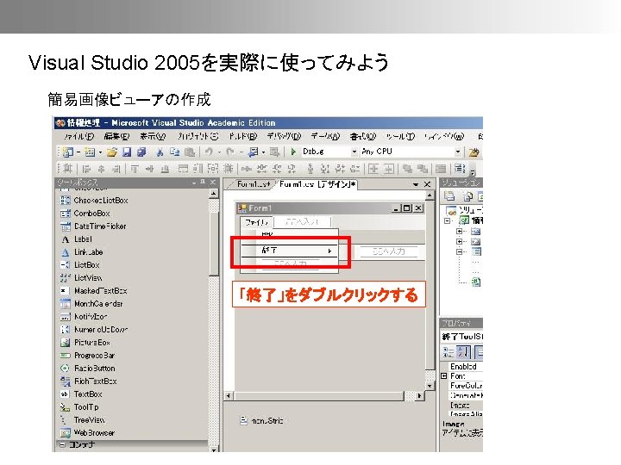
Task: Open the ビルド(B) menu
Action: tap(242, 136)
